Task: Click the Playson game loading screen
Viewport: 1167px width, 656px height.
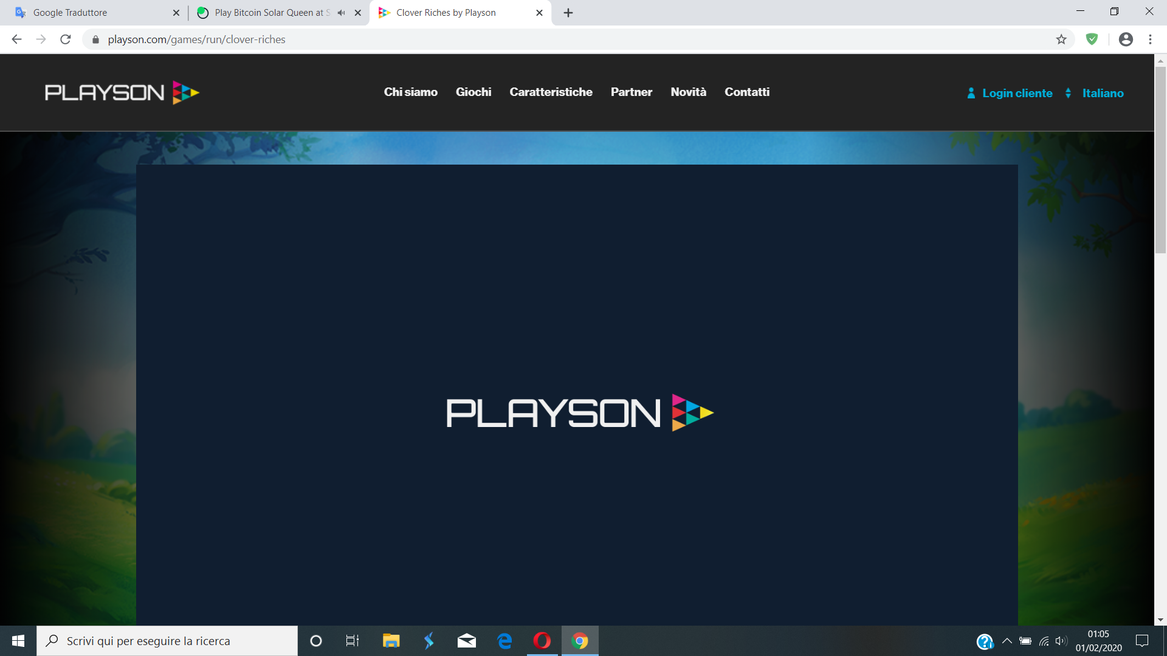Action: [577, 395]
